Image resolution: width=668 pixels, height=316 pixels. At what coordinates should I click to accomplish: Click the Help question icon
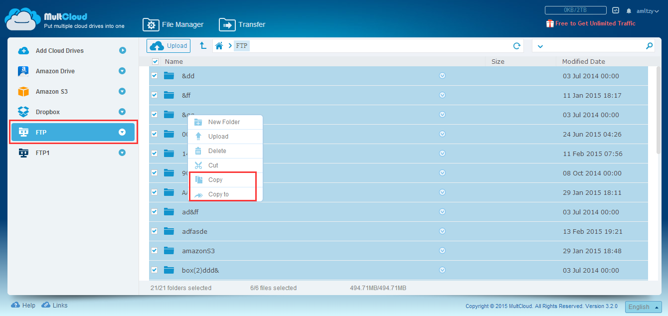coord(15,305)
